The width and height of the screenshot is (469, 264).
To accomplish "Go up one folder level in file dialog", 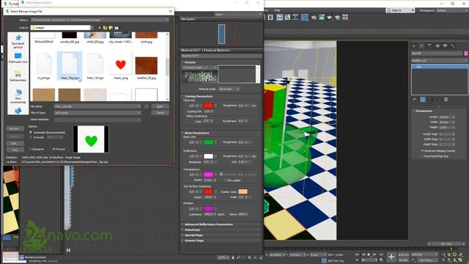I will [105, 28].
